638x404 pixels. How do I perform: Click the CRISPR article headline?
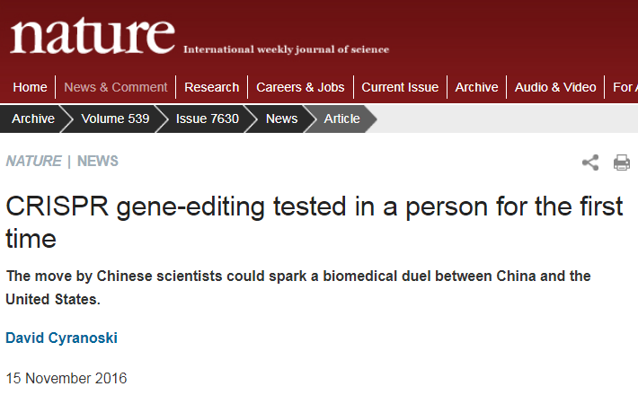click(x=315, y=222)
